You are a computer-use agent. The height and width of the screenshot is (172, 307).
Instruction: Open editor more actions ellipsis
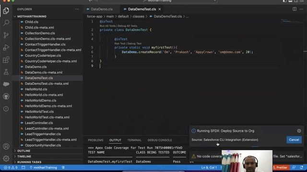coord(301,9)
